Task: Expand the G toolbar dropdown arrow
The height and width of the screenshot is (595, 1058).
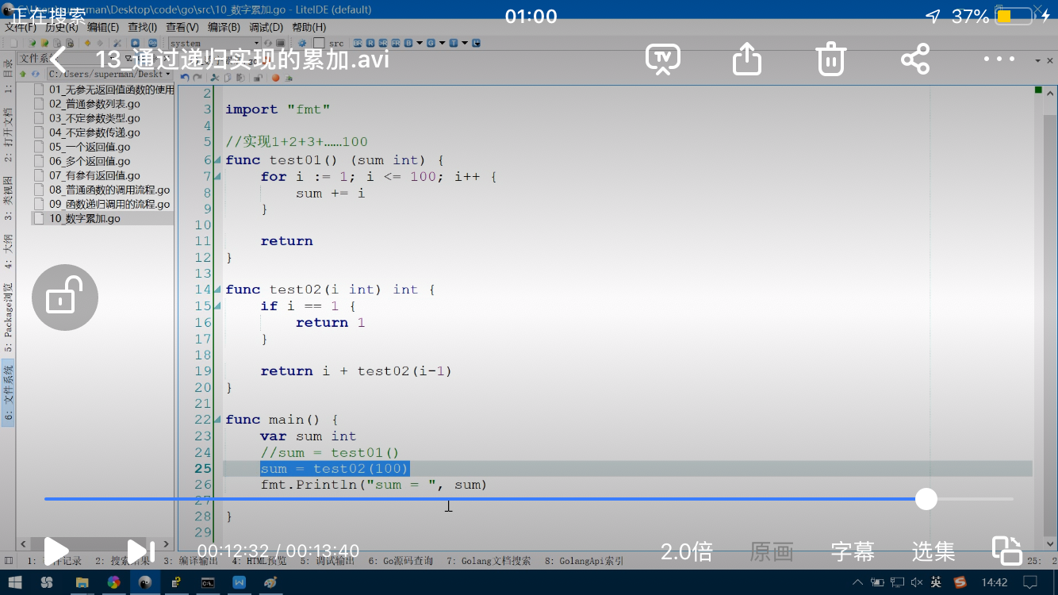Action: click(x=441, y=43)
